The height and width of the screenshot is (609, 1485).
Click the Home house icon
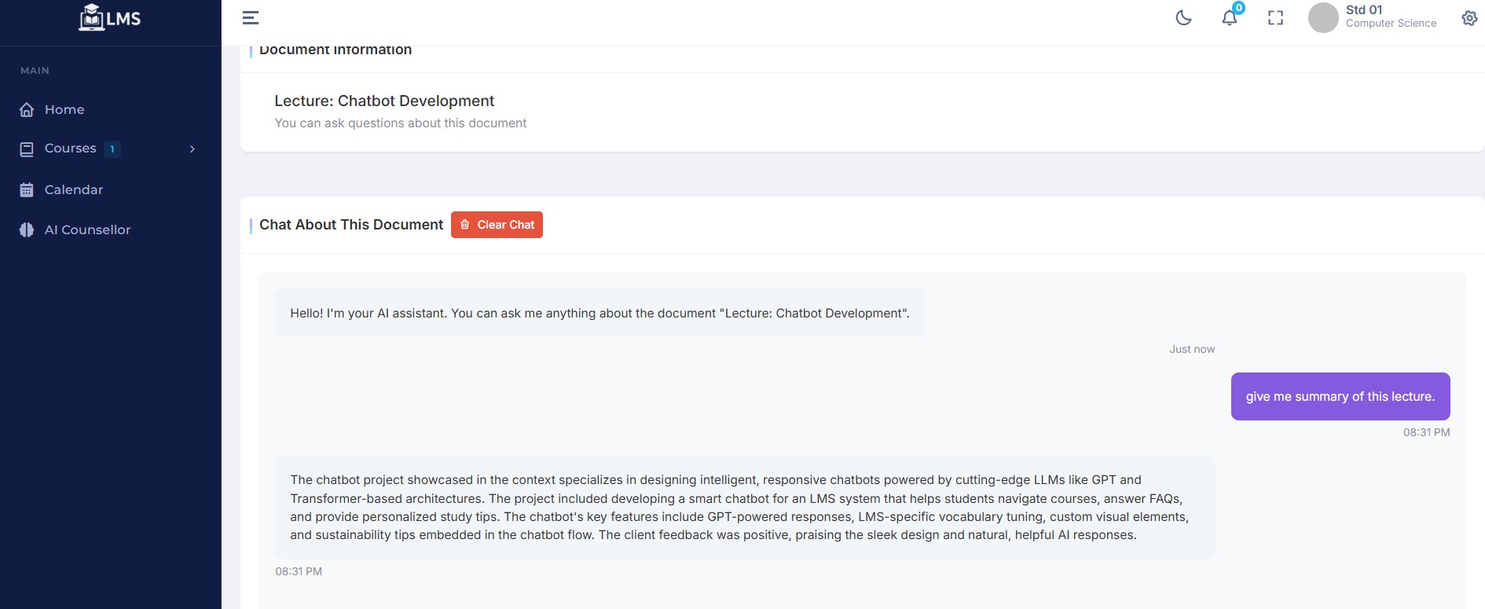(x=27, y=109)
